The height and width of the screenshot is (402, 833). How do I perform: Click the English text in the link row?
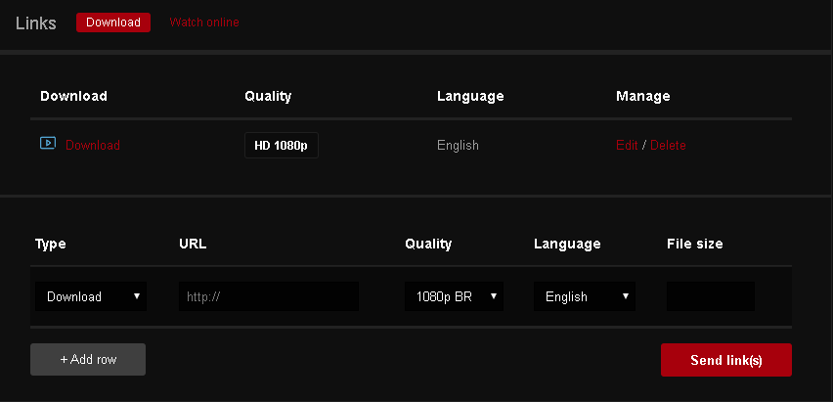[458, 146]
